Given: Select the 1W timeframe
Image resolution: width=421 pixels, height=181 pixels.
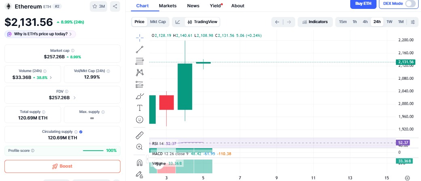Looking at the screenshot, I should (389, 22).
